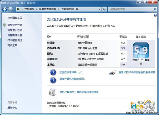
Task: Open the recent pages dropdown arrow
Action: click(x=14, y=10)
